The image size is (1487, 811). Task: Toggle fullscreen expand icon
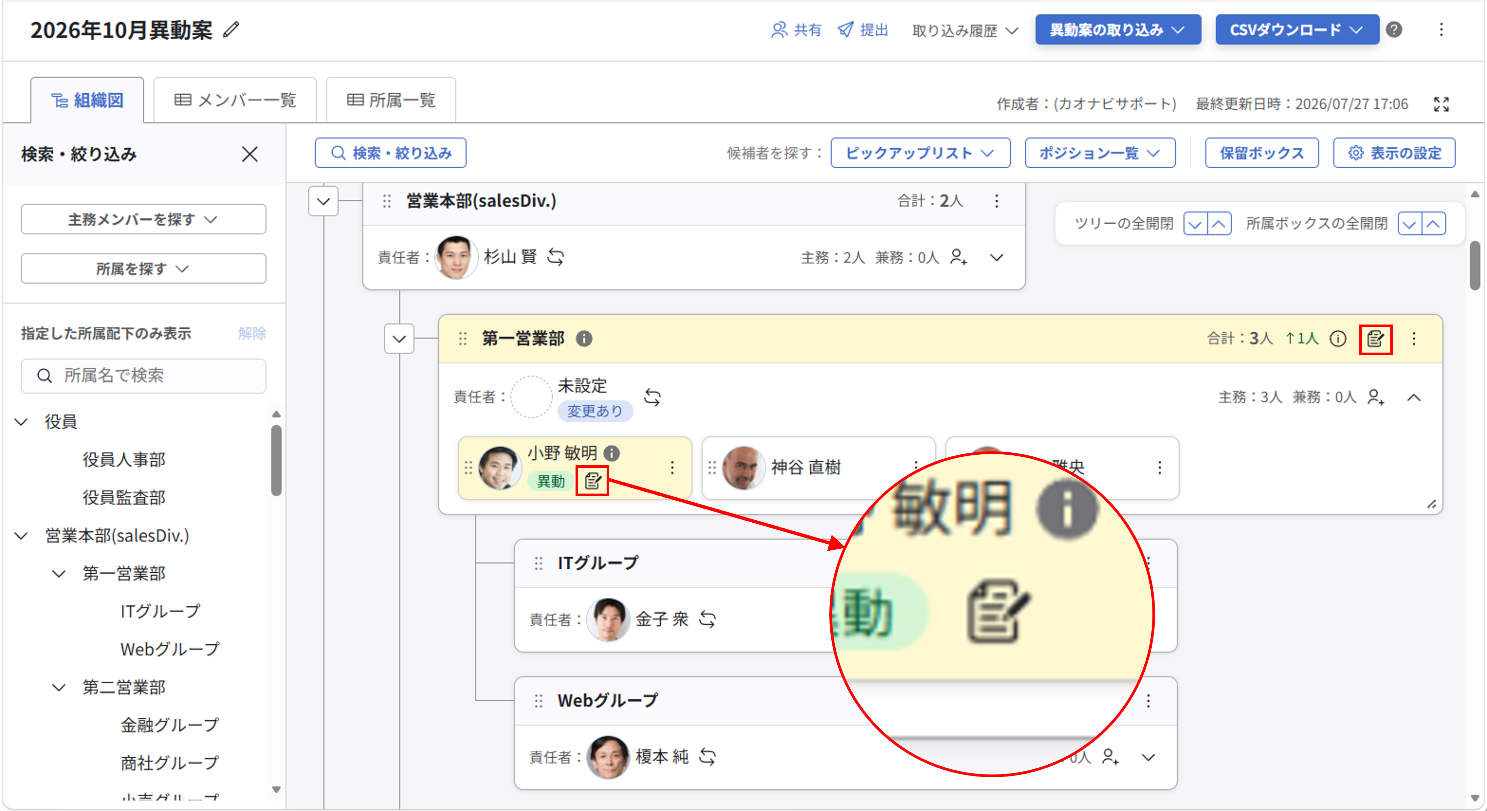tap(1441, 104)
